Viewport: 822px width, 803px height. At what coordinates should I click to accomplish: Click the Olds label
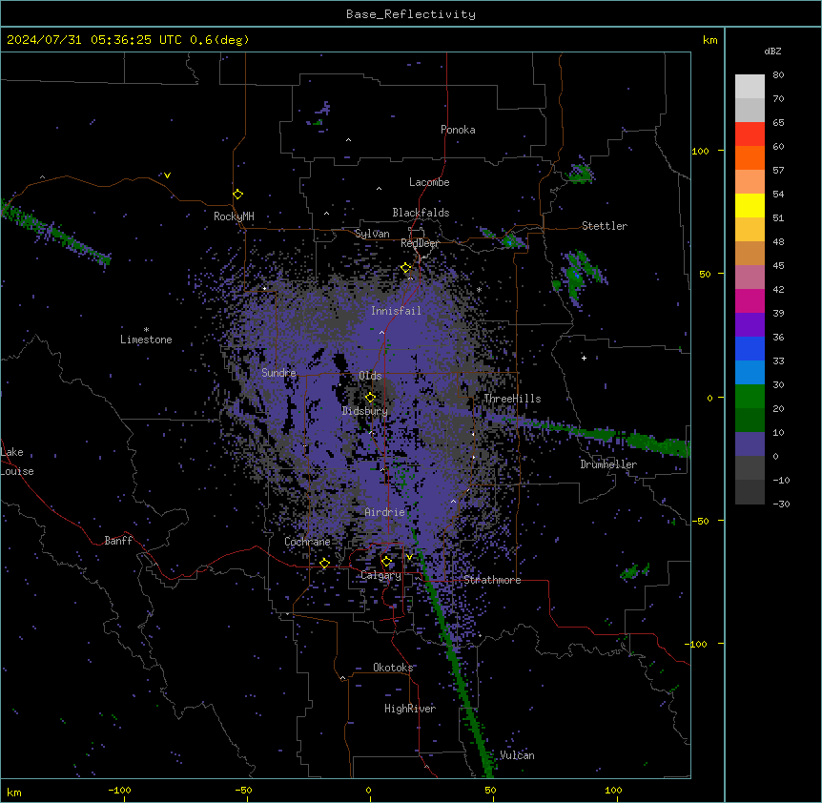370,376
